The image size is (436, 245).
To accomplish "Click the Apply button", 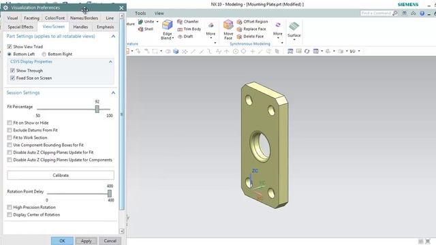I will [87, 241].
